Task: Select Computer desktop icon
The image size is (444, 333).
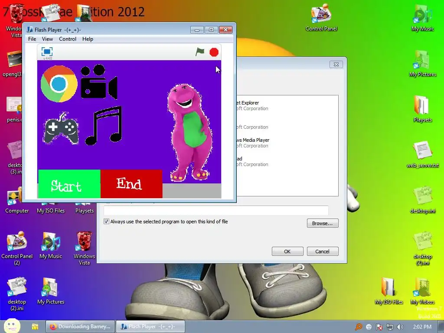Action: click(17, 200)
